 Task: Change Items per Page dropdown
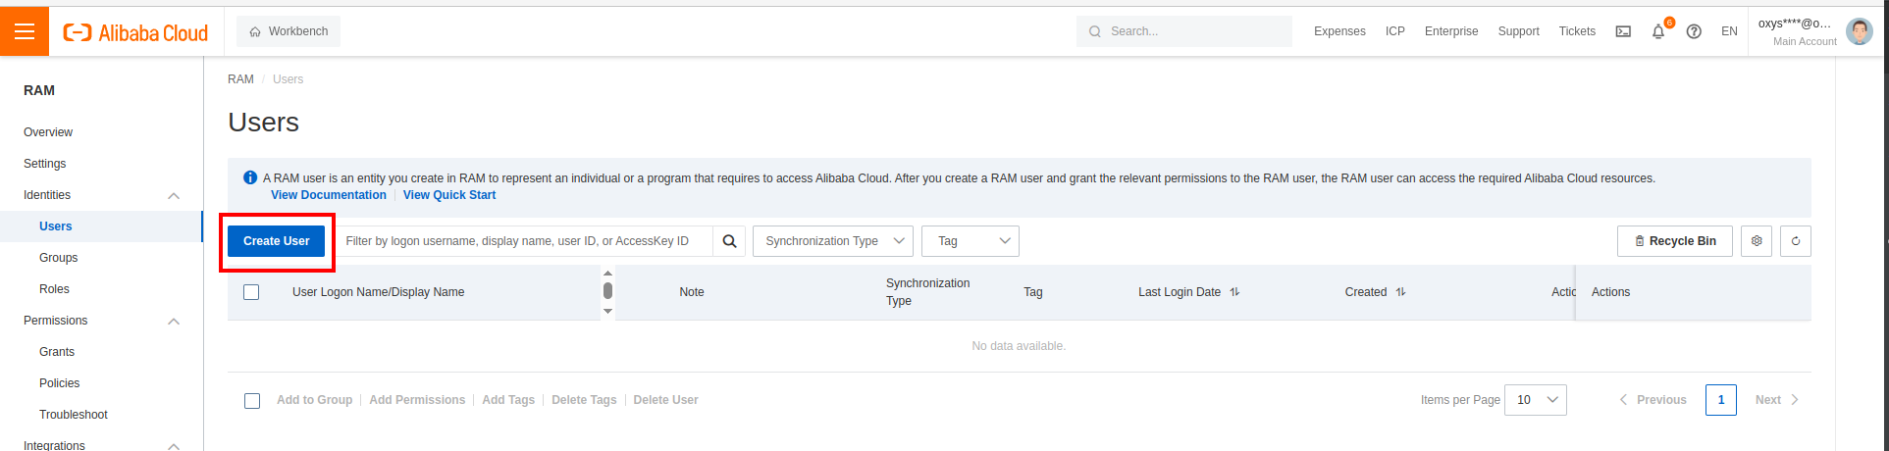[x=1536, y=400]
